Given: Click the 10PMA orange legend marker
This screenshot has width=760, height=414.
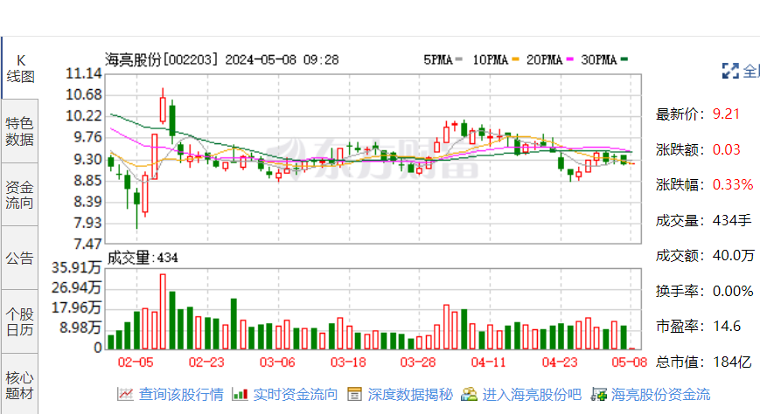Looking at the screenshot, I should click(515, 59).
